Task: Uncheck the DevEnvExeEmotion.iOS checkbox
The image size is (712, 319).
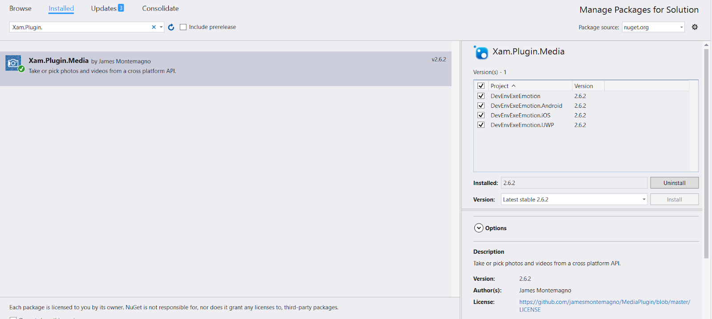Action: click(x=481, y=115)
